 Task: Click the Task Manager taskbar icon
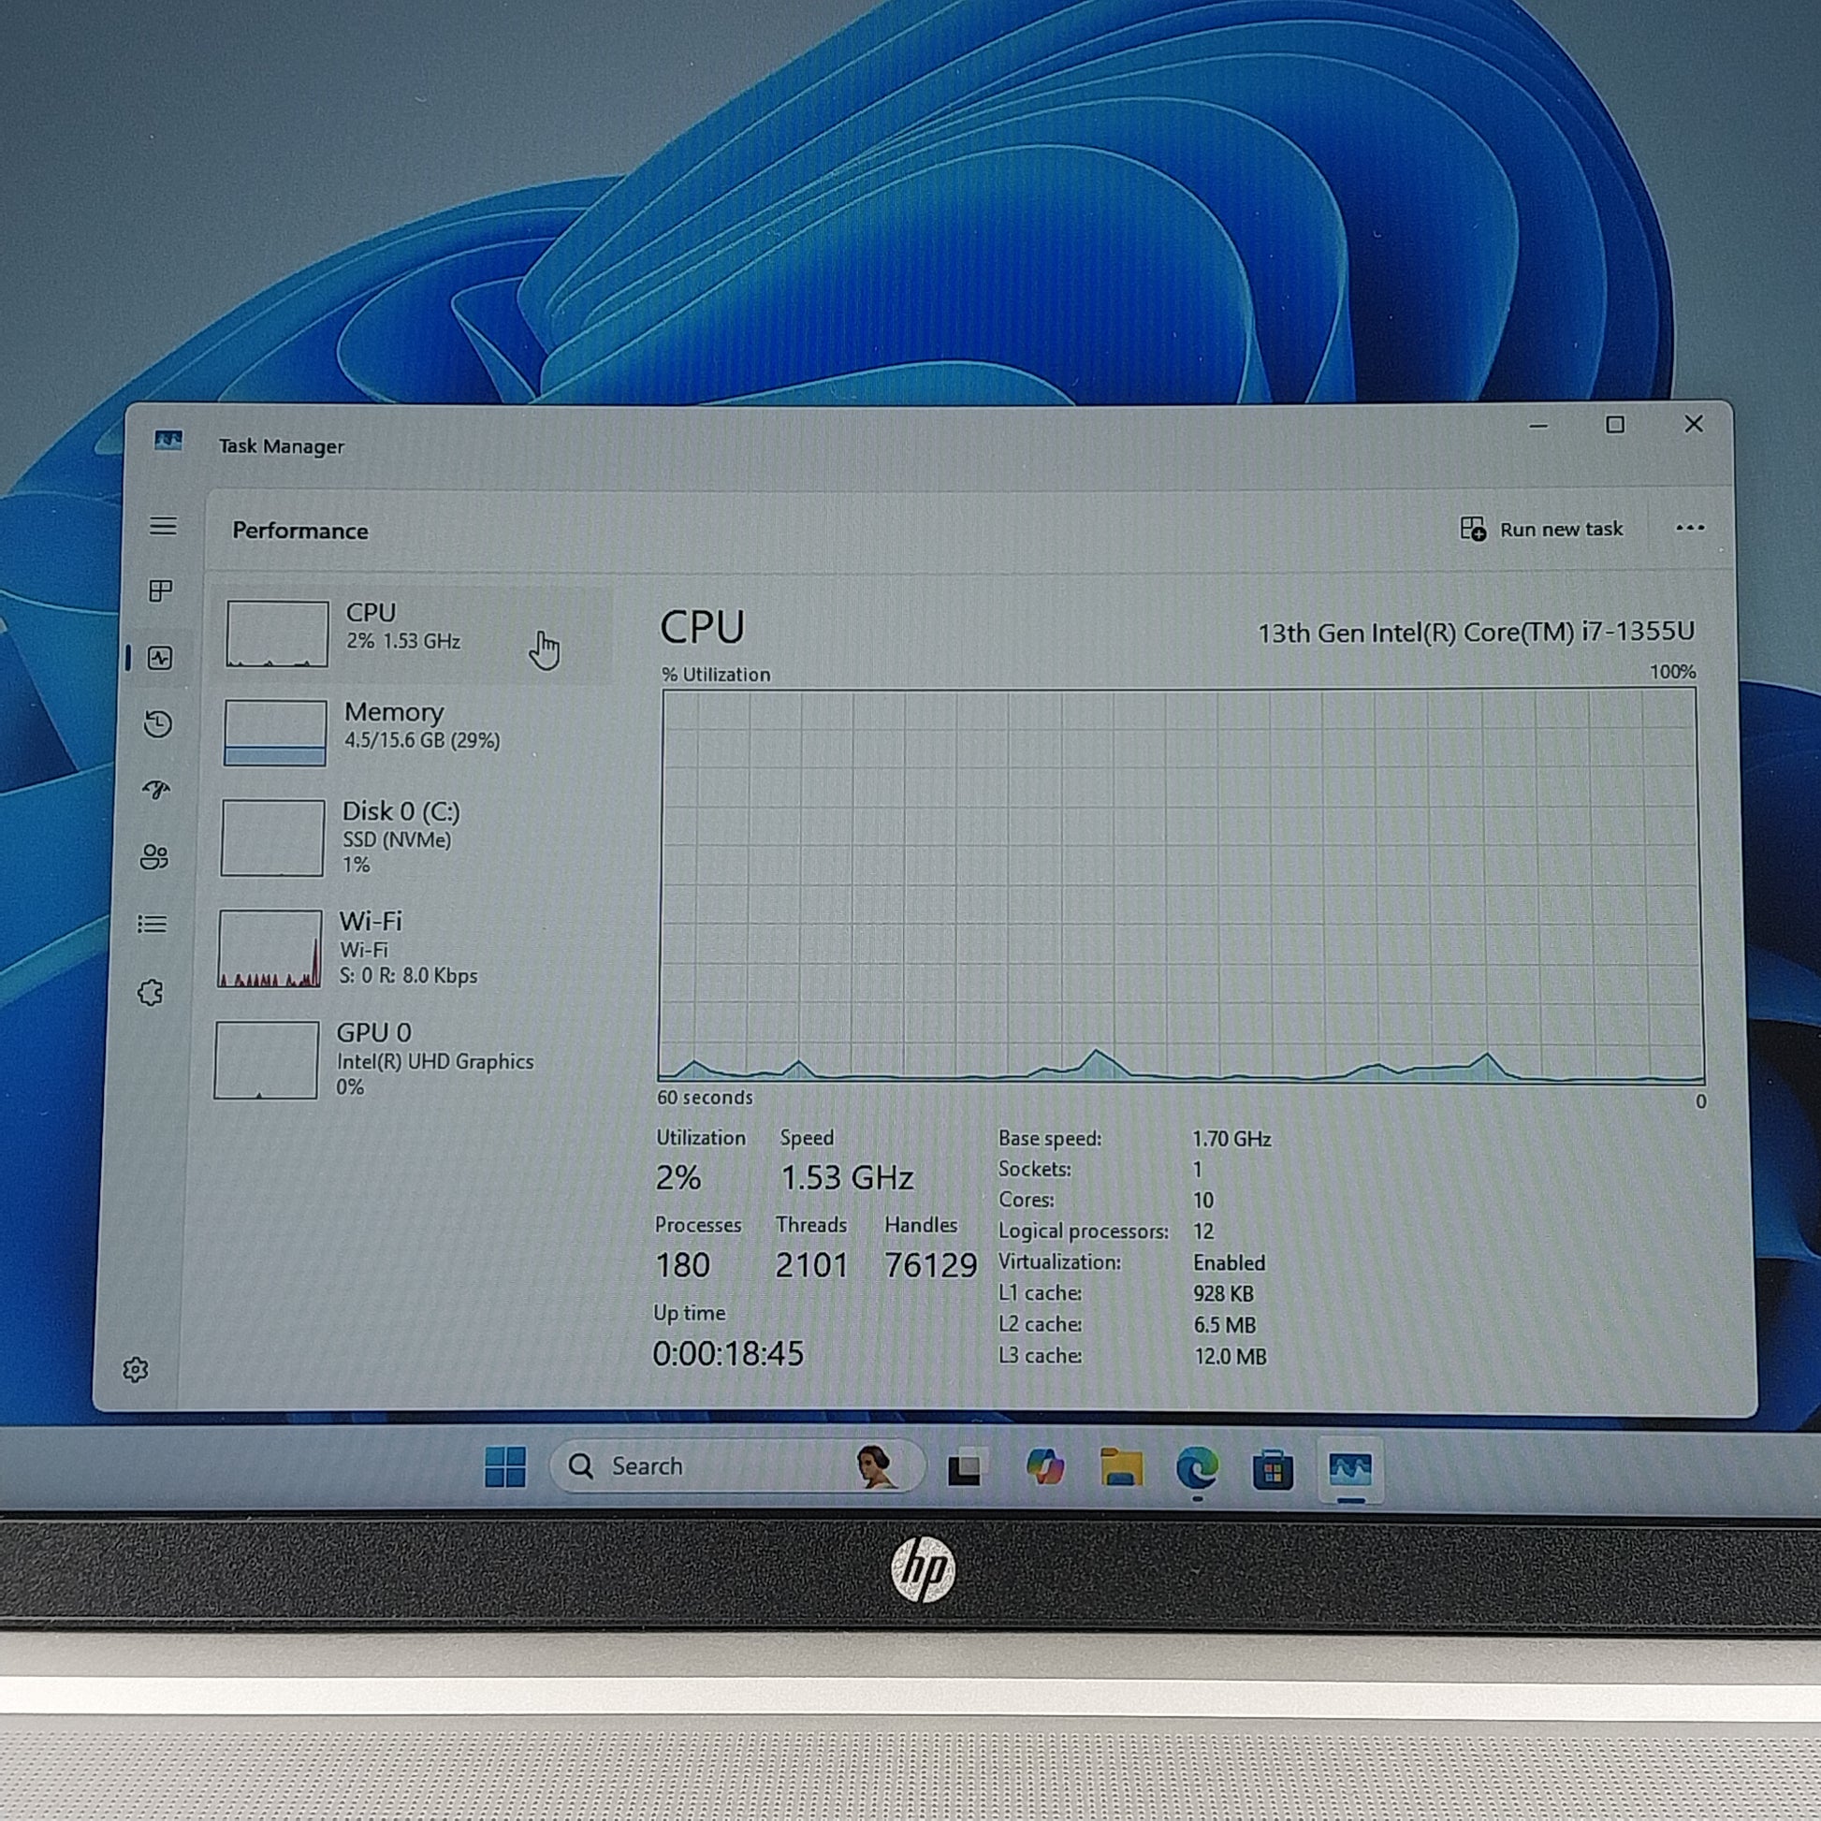pyautogui.click(x=1349, y=1469)
